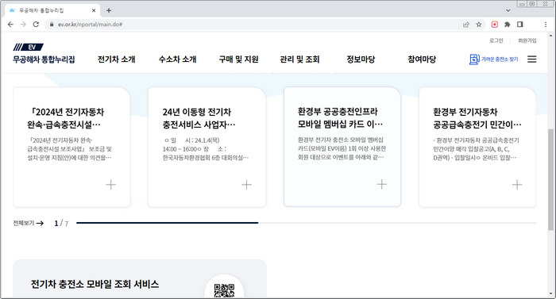Expand the 2024년 전기자동차 완속·급속충전시설 card plus icon

[x=111, y=185]
